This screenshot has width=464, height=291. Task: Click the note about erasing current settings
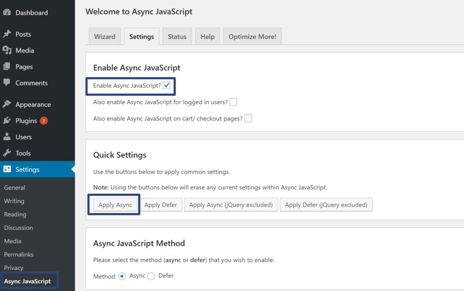pyautogui.click(x=210, y=188)
